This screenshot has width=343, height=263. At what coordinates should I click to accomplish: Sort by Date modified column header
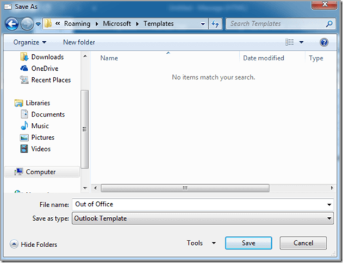(263, 58)
